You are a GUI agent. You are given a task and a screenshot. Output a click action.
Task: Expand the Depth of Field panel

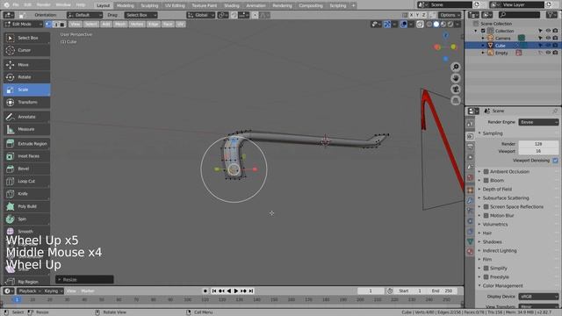497,190
